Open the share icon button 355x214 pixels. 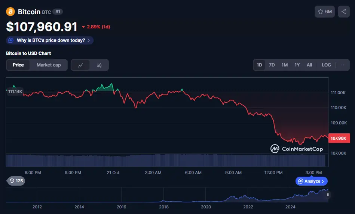[x=344, y=12]
